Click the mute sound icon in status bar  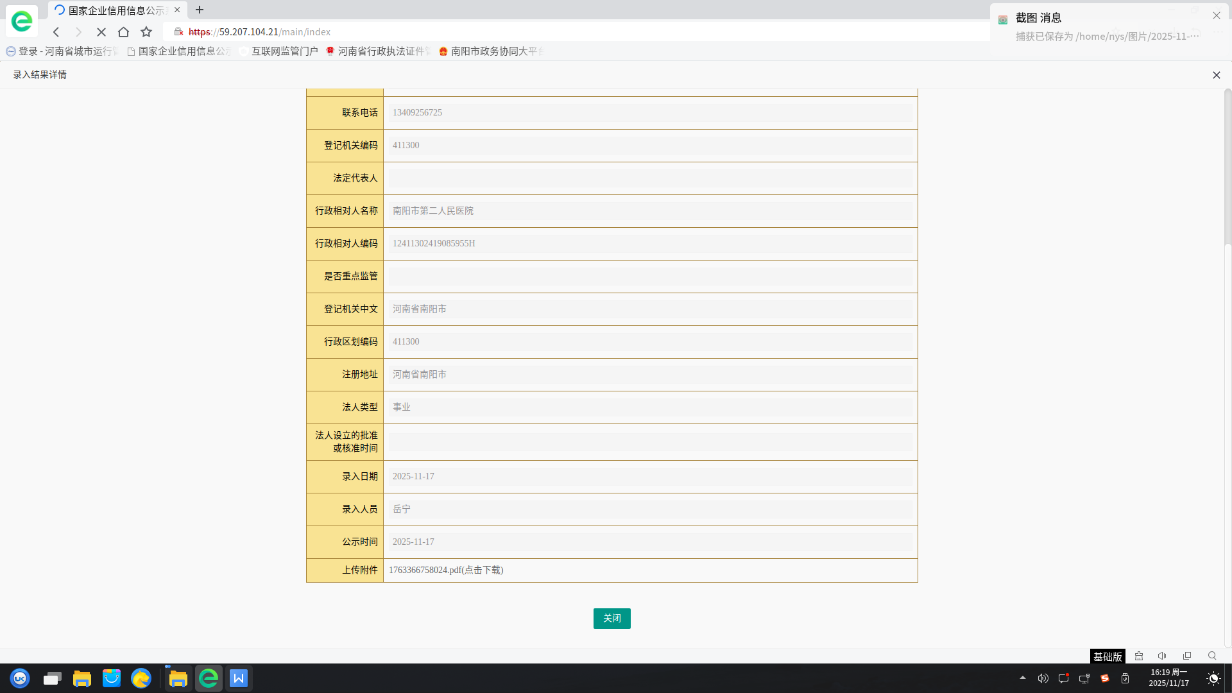pyautogui.click(x=1162, y=656)
